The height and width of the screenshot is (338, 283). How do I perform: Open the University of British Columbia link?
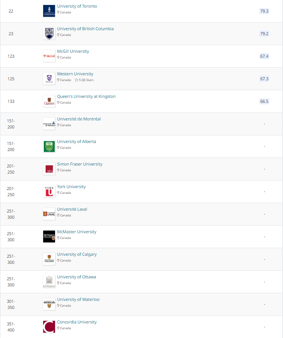85,29
